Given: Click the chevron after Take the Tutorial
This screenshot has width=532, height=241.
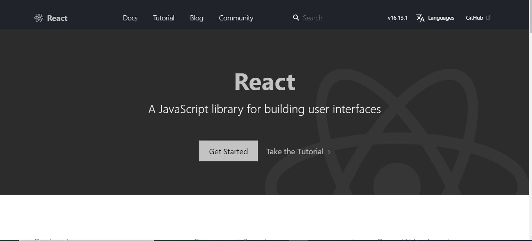Looking at the screenshot, I should [x=329, y=152].
